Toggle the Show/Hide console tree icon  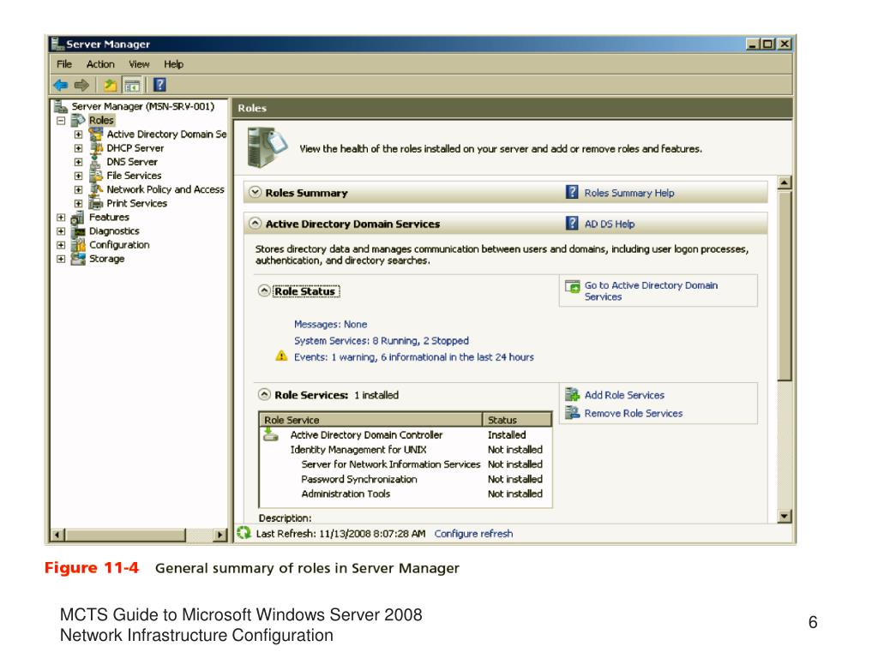[x=132, y=85]
